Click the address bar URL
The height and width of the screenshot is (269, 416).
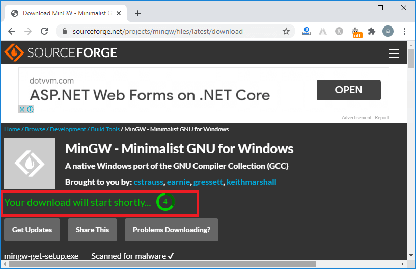(158, 32)
